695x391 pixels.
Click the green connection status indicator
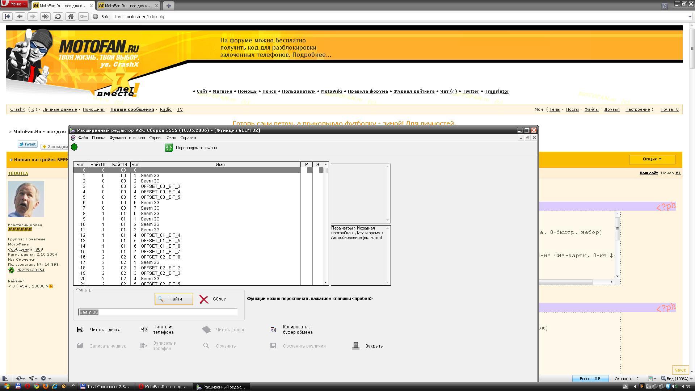(x=74, y=147)
